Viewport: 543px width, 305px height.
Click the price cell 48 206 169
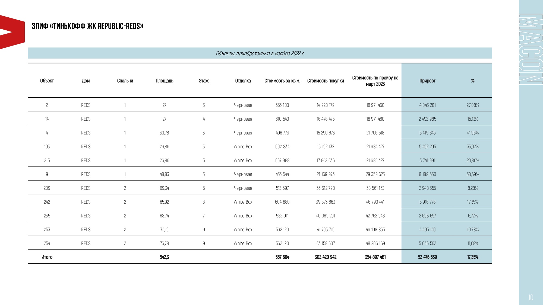[375, 243]
